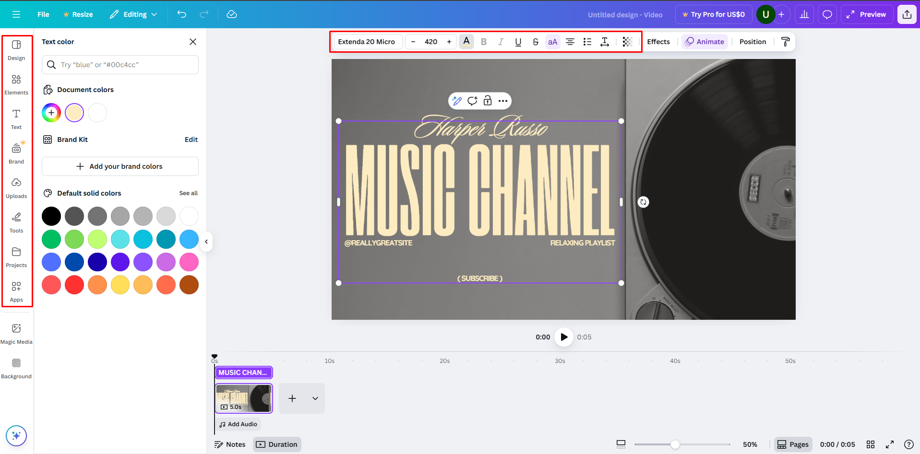Open the main hamburger menu
This screenshot has height=454, width=920.
16,14
